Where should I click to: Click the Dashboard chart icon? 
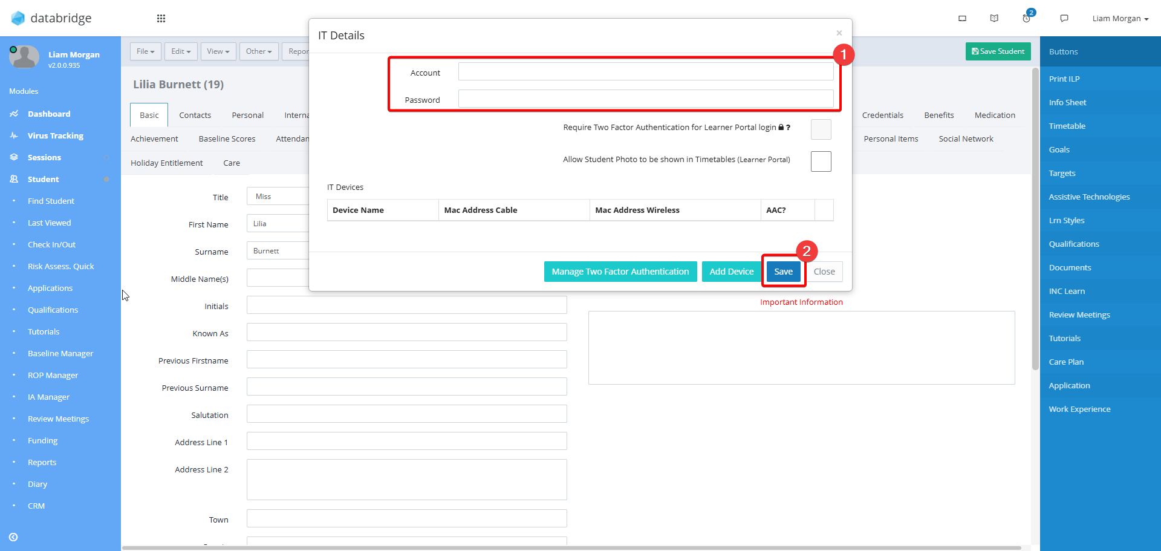(x=14, y=114)
